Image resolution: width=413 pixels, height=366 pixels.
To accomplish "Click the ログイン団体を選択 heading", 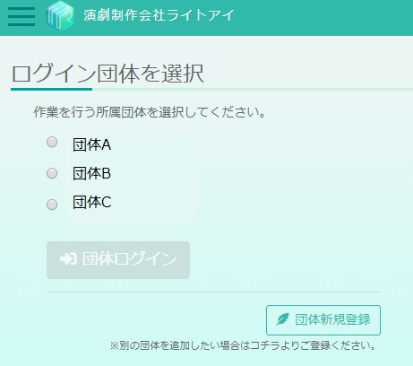I will coord(108,74).
